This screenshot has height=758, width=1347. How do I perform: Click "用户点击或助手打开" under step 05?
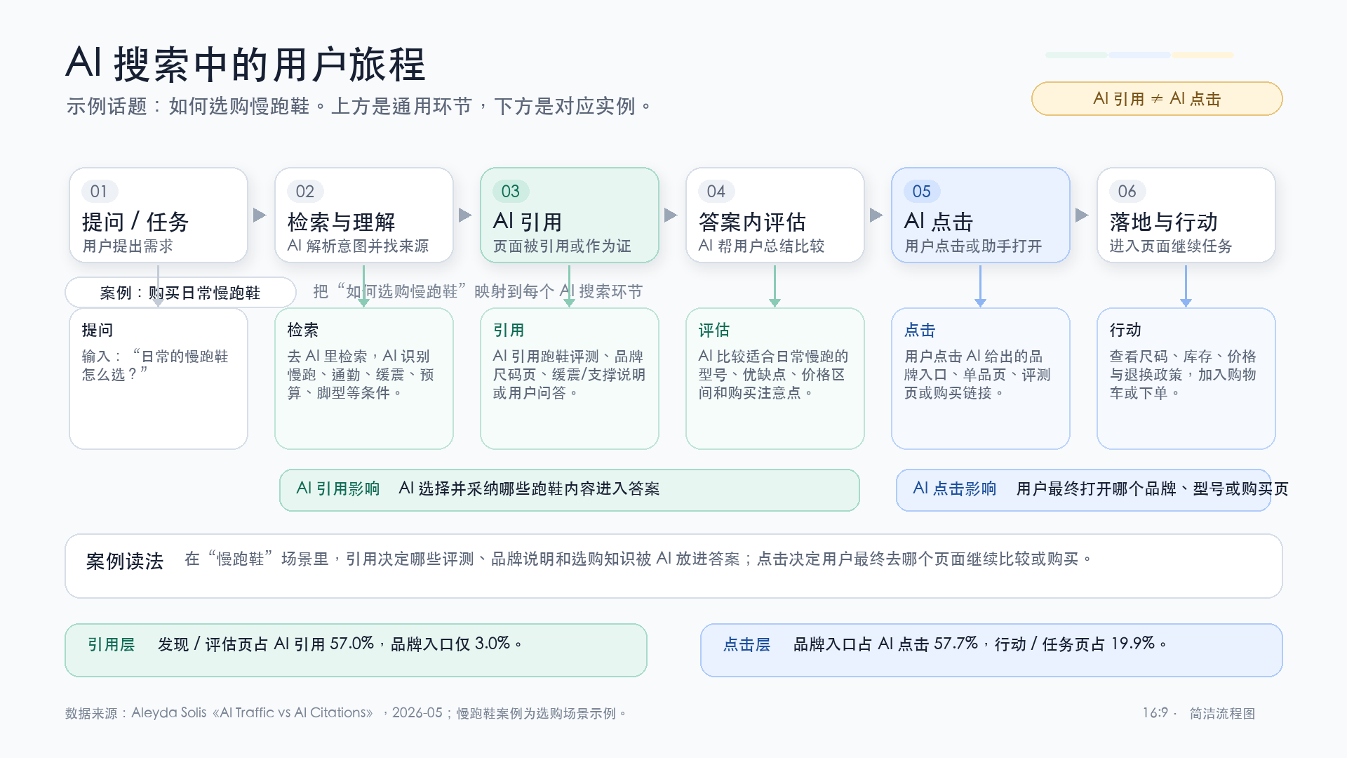[973, 246]
